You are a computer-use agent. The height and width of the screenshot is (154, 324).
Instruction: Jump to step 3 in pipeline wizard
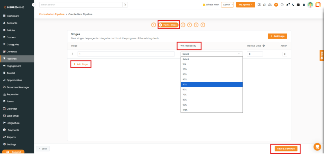183,25
